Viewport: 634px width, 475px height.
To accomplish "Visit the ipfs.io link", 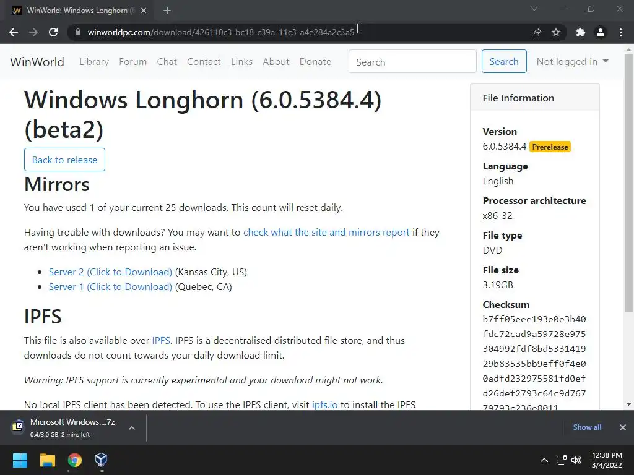I will click(324, 404).
